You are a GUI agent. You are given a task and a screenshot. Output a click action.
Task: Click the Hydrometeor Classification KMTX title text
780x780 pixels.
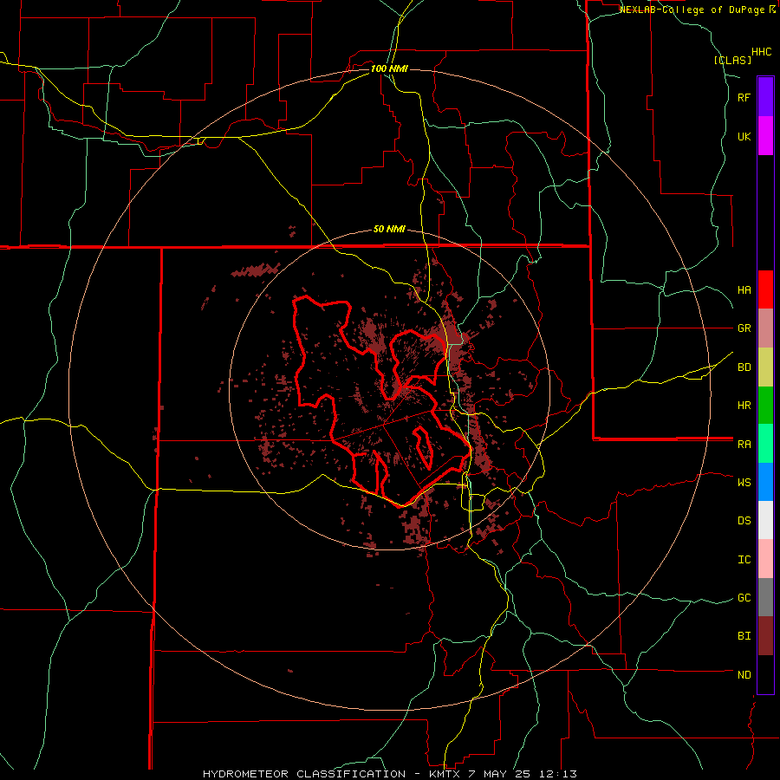coord(390,774)
